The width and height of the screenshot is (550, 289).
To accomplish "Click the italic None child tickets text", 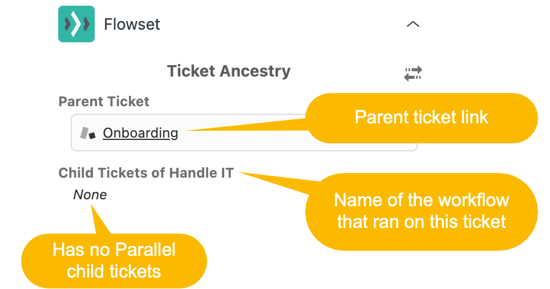I will click(x=90, y=195).
